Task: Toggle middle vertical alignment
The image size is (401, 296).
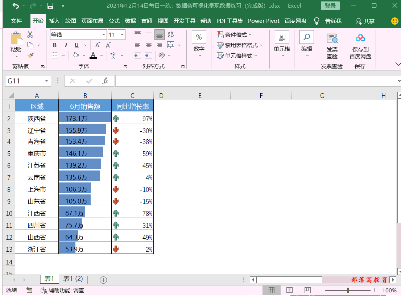Action: (x=149, y=34)
